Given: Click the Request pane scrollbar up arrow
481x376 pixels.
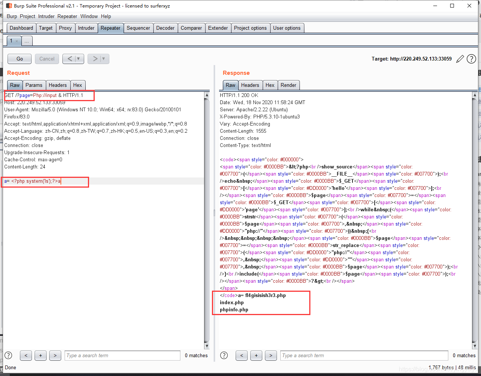Looking at the screenshot, I should tap(207, 95).
